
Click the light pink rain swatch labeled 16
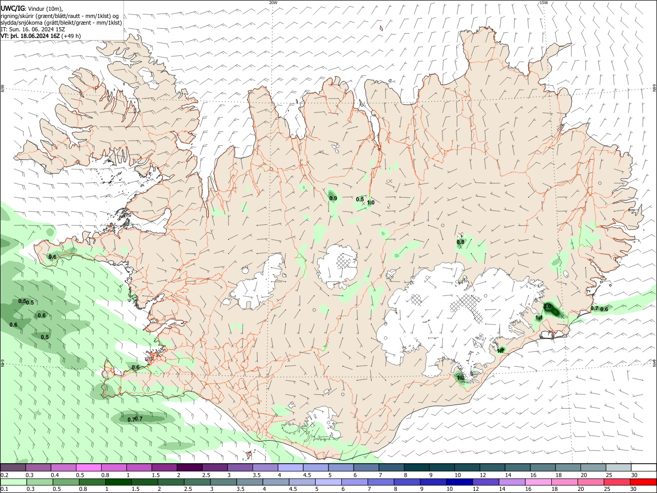point(538,482)
